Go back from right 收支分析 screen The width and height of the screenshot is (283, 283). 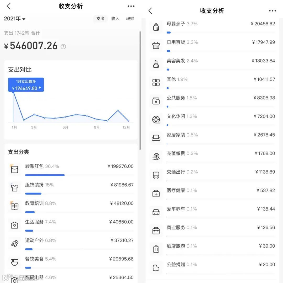(150, 11)
